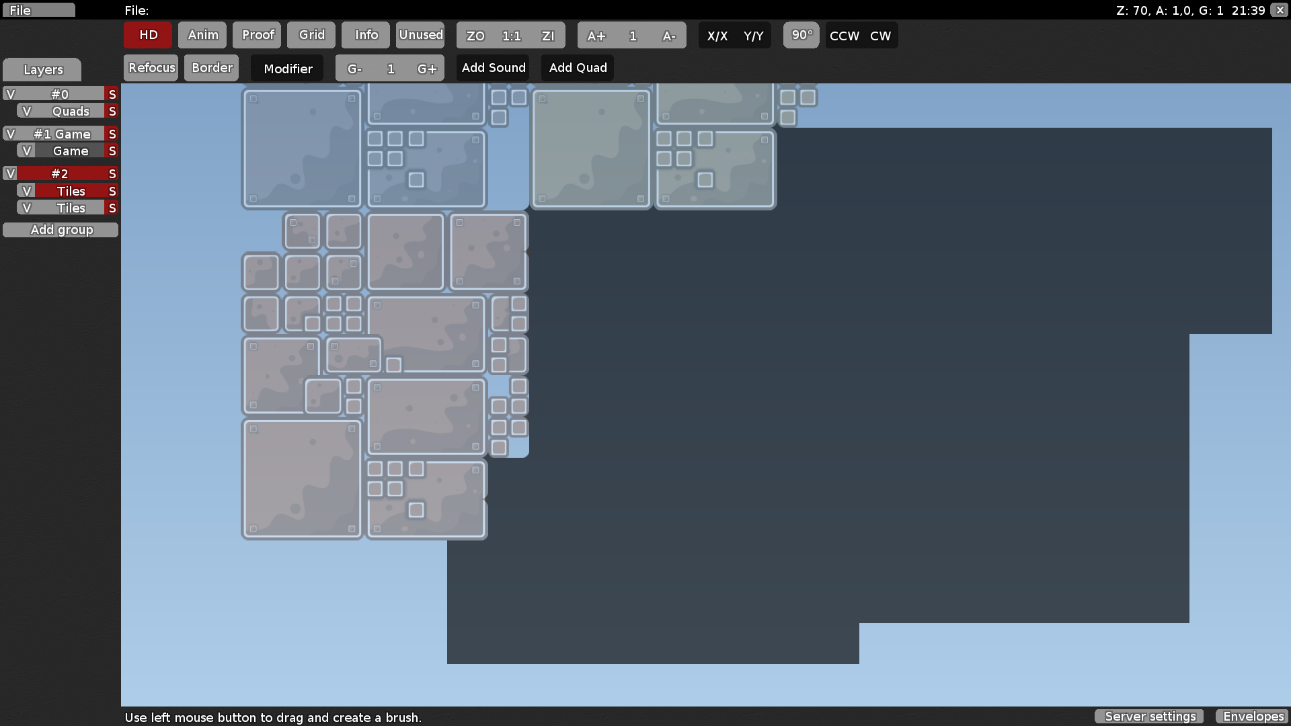This screenshot has width=1291, height=726.
Task: Open the Modifier dropdown
Action: click(287, 68)
